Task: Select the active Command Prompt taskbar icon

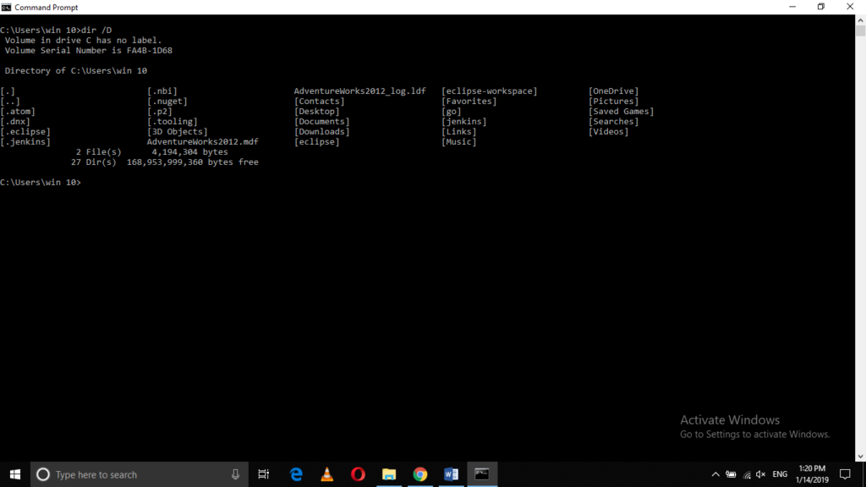Action: pyautogui.click(x=481, y=474)
